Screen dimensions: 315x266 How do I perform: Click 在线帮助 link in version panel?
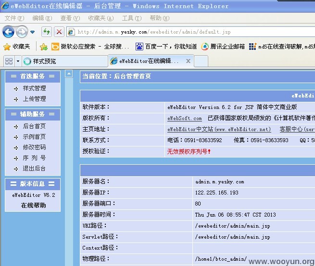click(33, 206)
